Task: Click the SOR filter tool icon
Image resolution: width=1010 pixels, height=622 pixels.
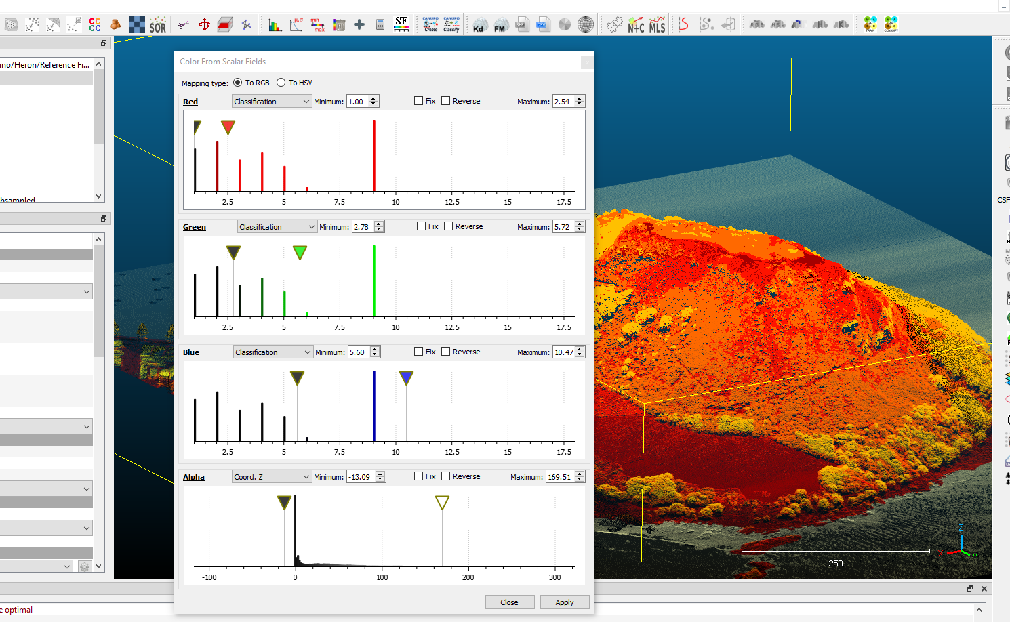Action: tap(157, 26)
